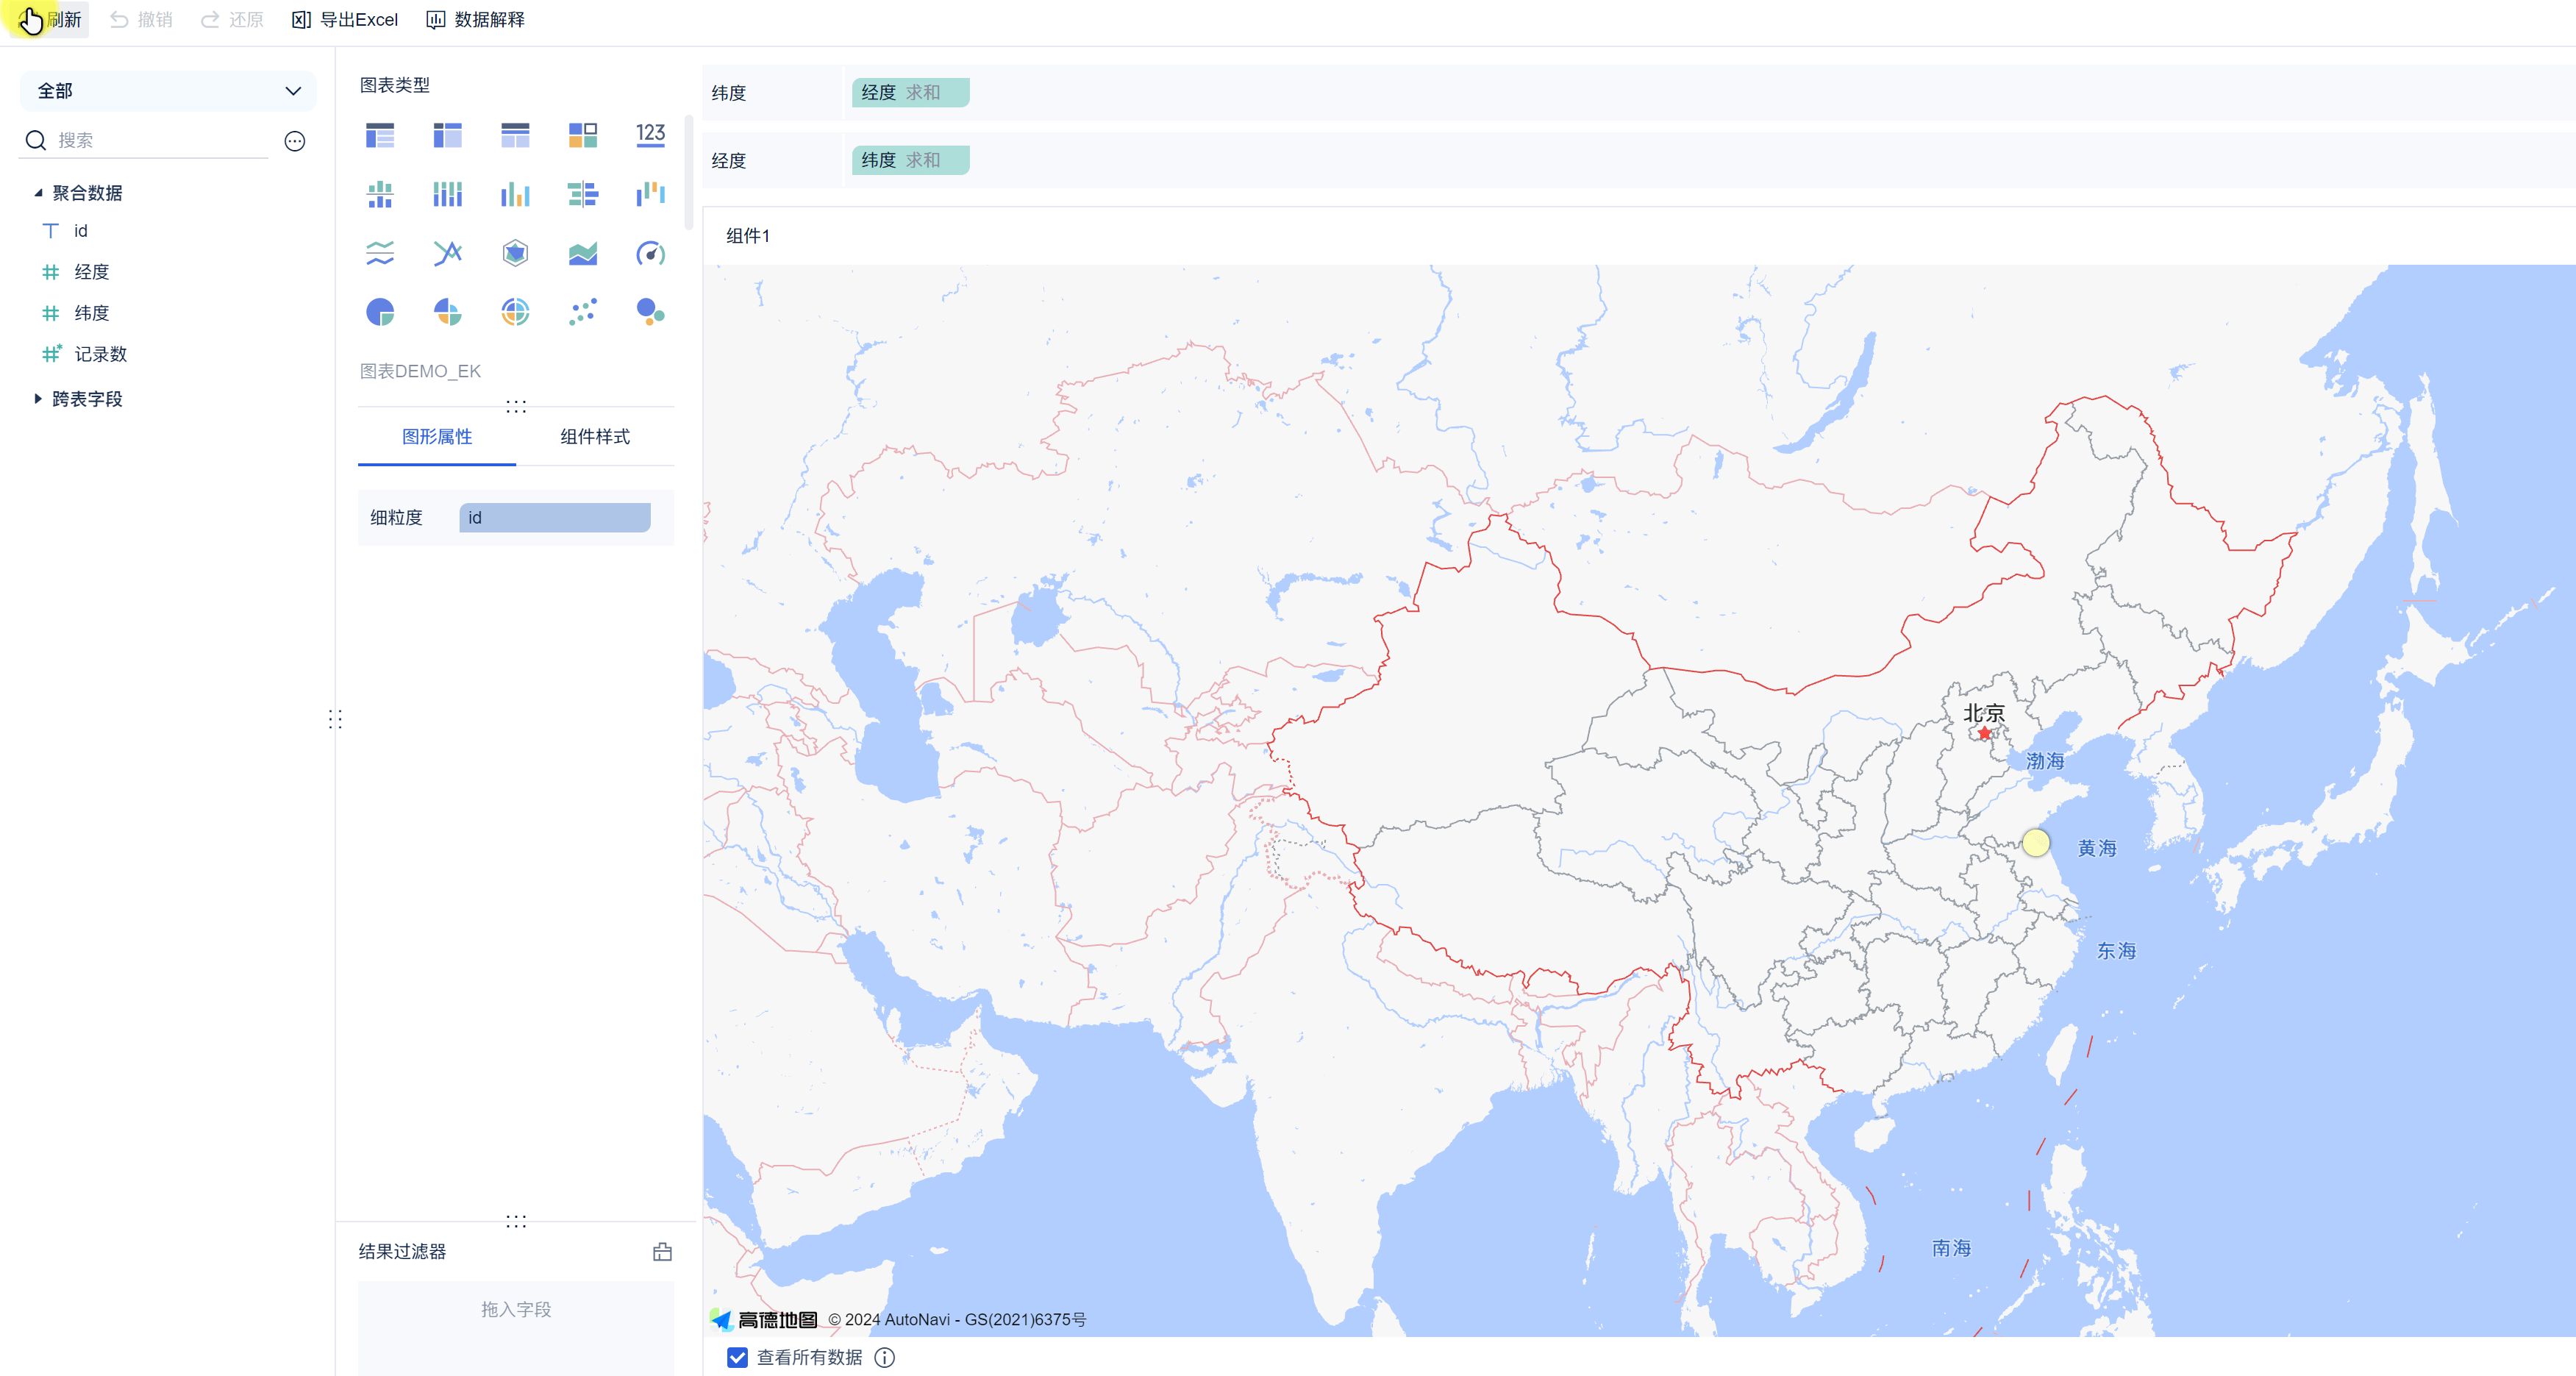Open the field options ellipsis icon

295,141
